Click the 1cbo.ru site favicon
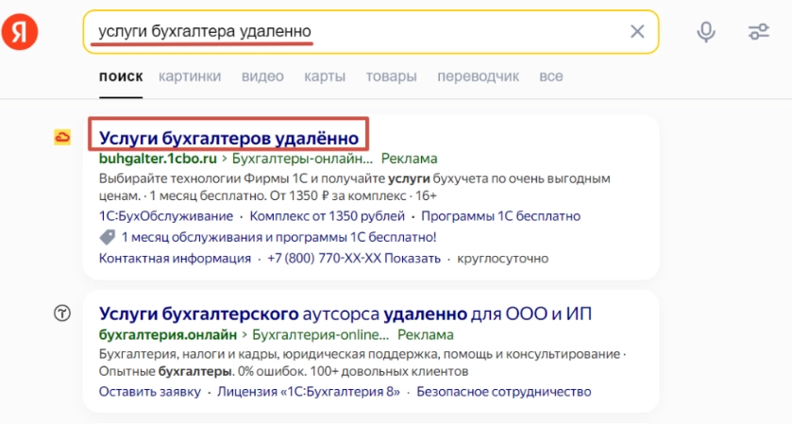Screen dimensions: 792x424 (62, 138)
